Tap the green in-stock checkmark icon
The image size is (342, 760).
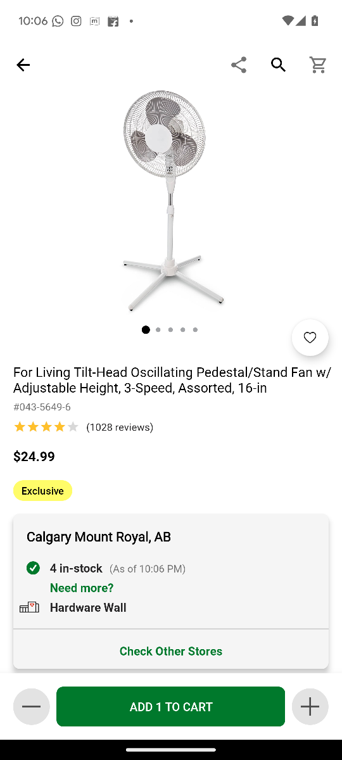[x=33, y=568]
